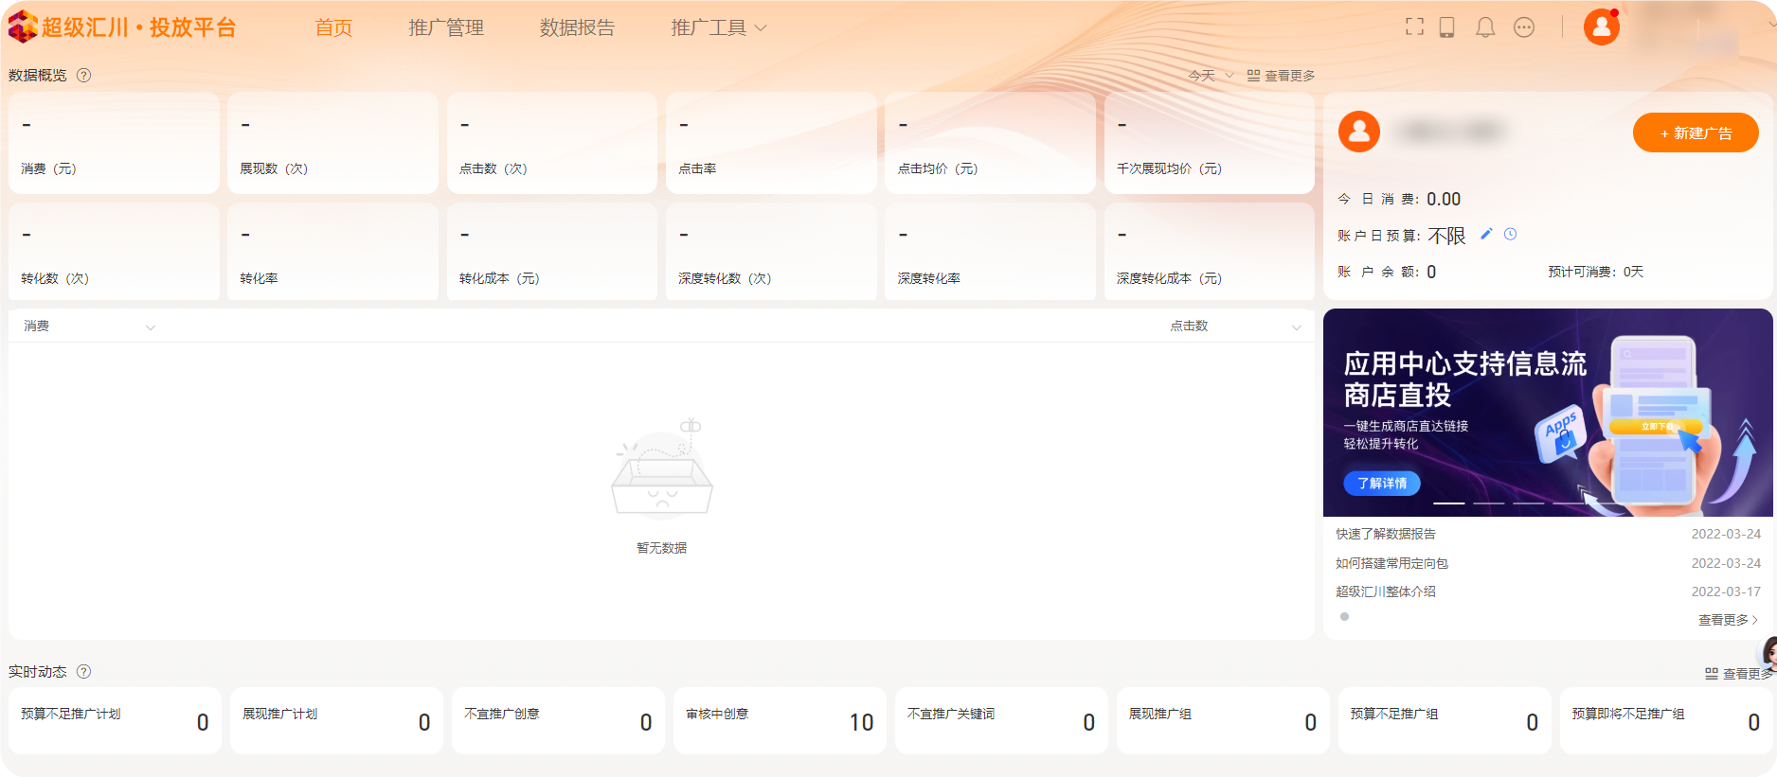The image size is (1777, 777).
Task: Go to 首页 tab
Action: coord(333,27)
